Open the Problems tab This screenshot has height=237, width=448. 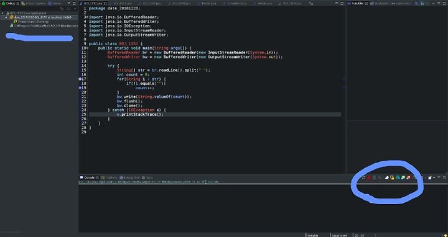point(110,177)
